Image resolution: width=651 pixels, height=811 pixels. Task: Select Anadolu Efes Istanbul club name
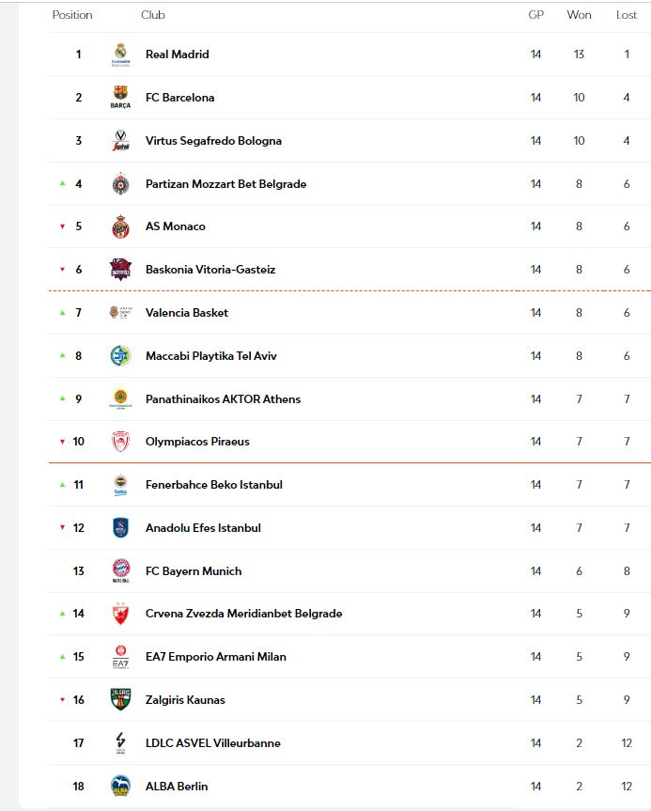coord(203,528)
